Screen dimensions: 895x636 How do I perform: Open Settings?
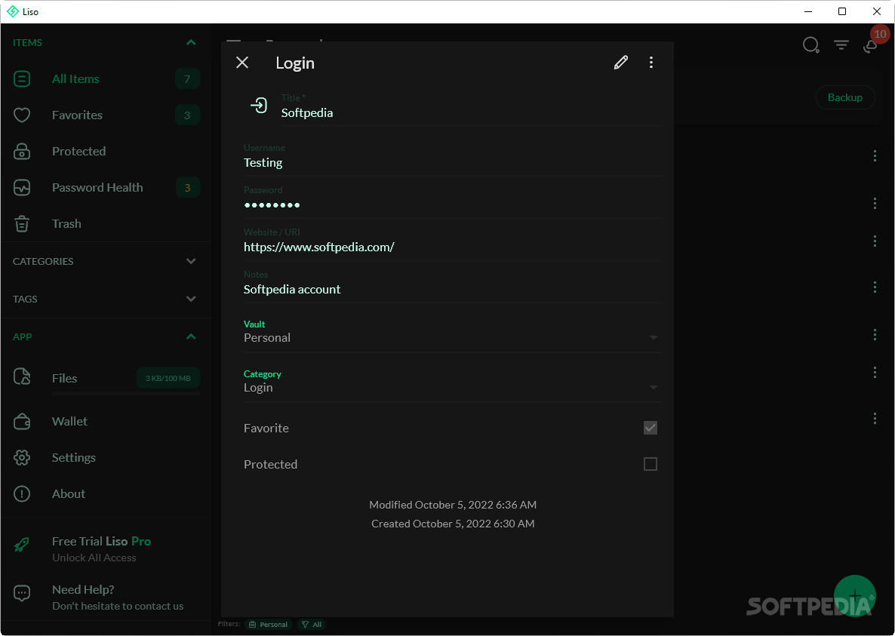point(106,457)
